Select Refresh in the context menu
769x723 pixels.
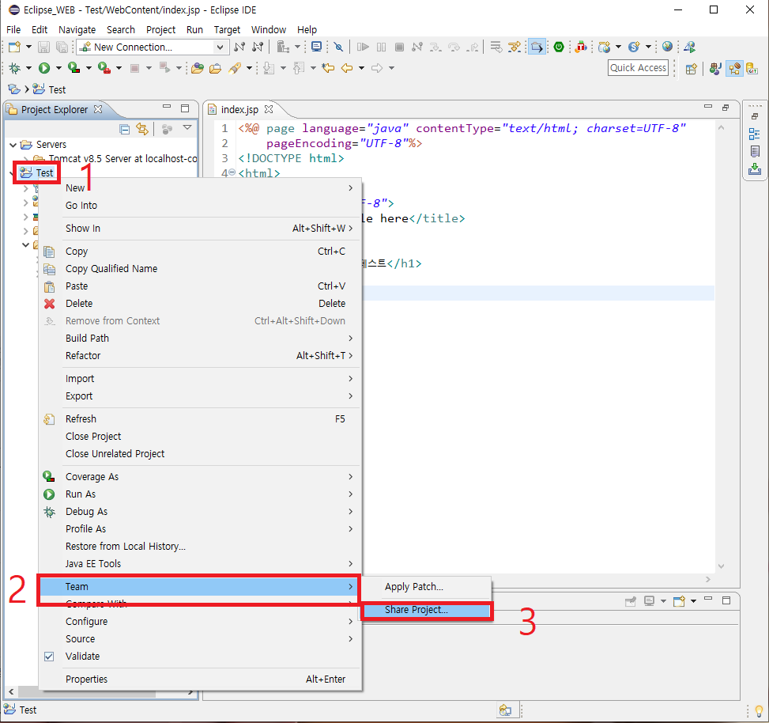click(200, 419)
